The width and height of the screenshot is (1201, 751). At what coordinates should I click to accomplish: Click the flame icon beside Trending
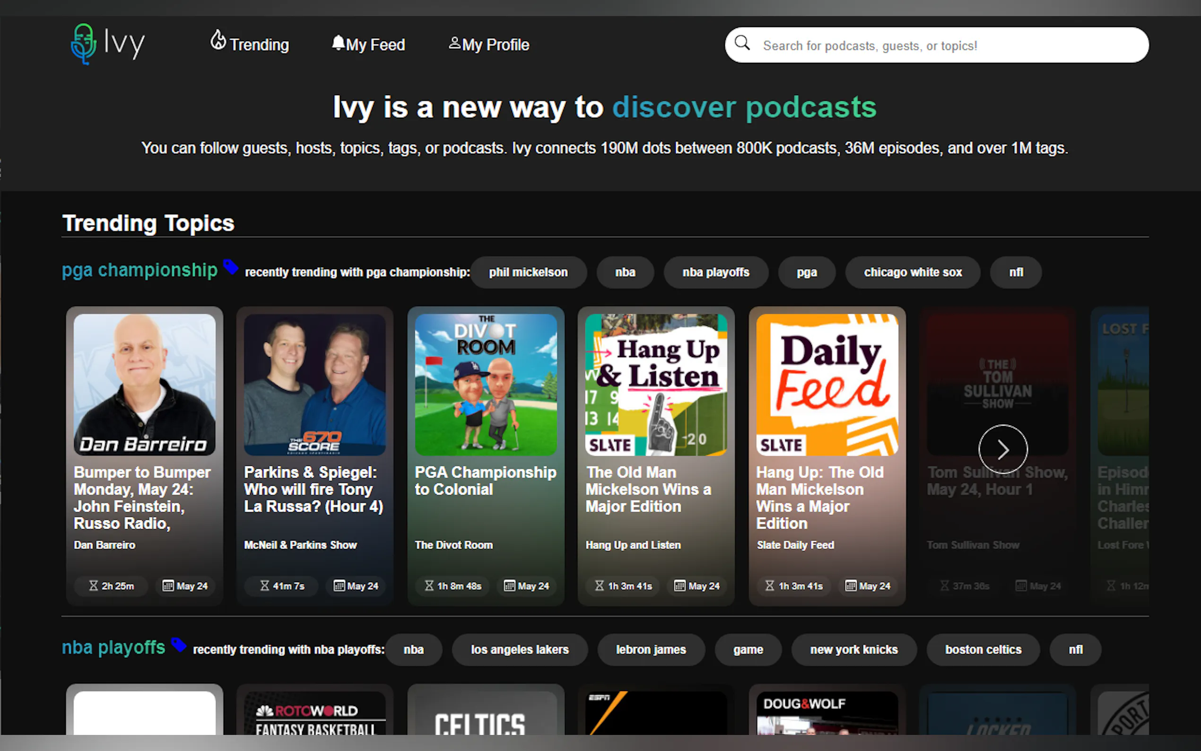tap(218, 41)
